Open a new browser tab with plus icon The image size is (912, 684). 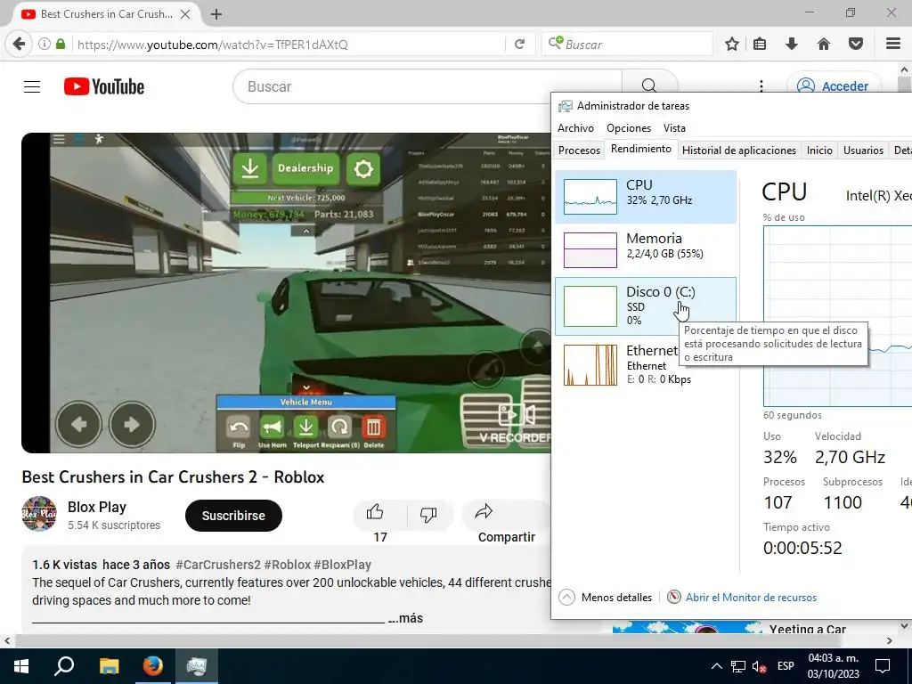tap(216, 14)
